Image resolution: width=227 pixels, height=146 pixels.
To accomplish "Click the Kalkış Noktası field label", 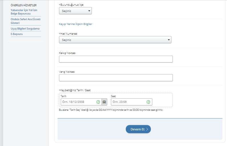I will [x=67, y=53].
